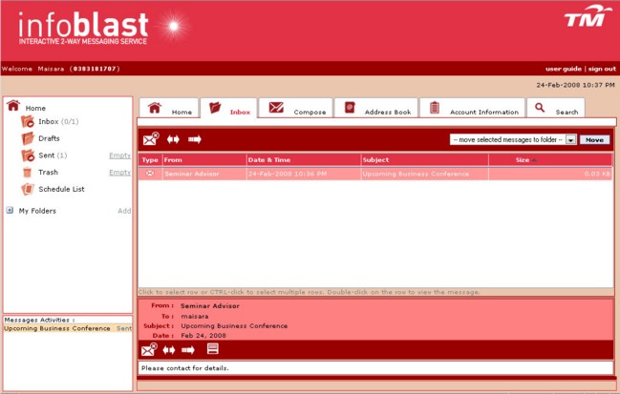
Task: Open the Search tab
Action: point(556,108)
